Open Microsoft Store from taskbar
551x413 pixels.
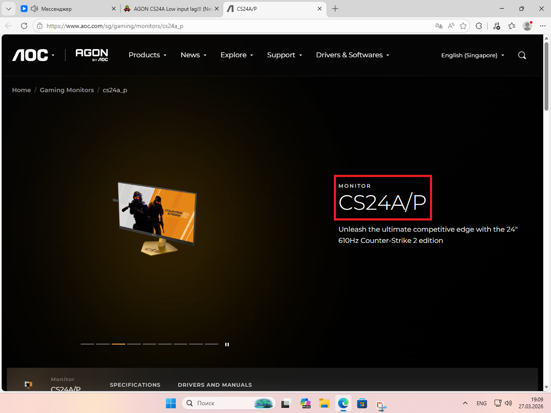[x=362, y=404]
